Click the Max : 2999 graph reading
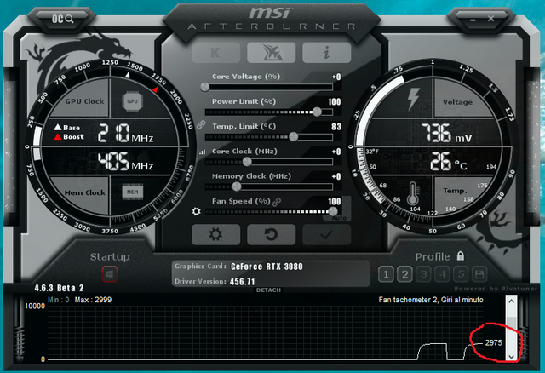545x373 pixels. [93, 300]
